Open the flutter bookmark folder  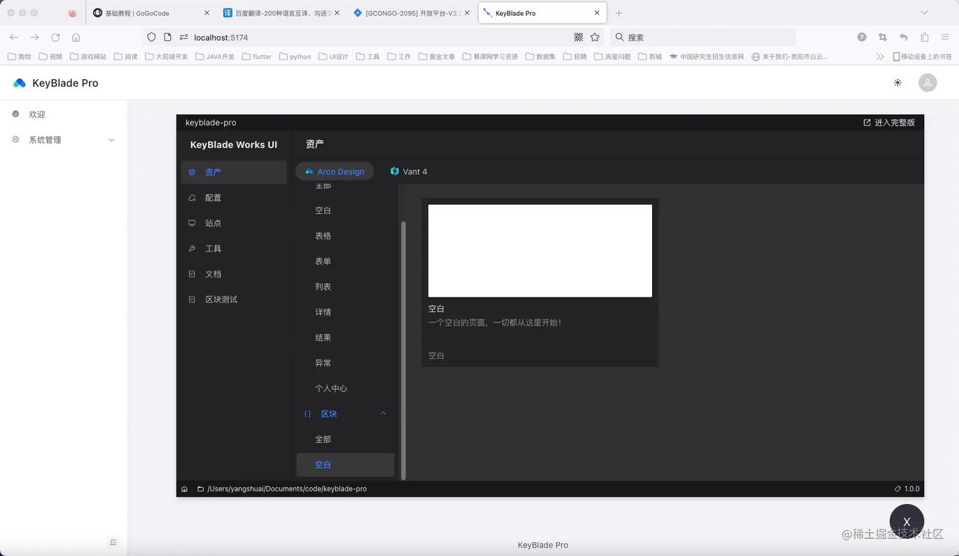(257, 56)
